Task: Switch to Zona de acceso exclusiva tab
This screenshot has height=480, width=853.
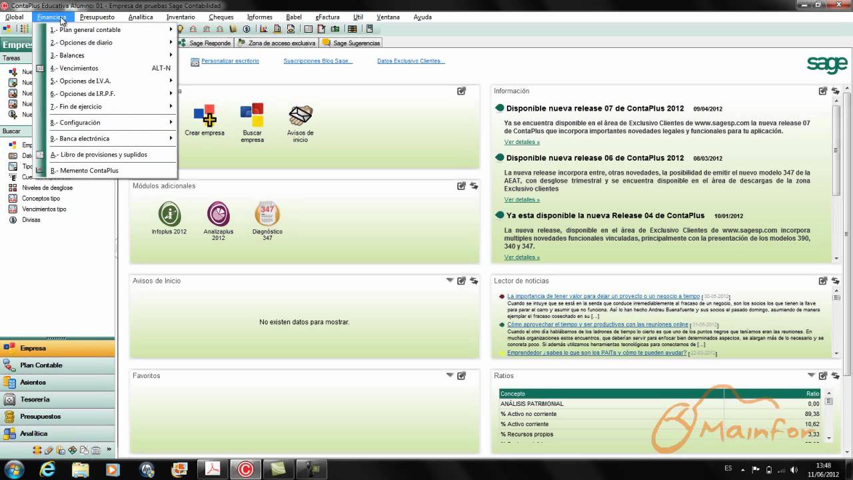Action: click(276, 43)
